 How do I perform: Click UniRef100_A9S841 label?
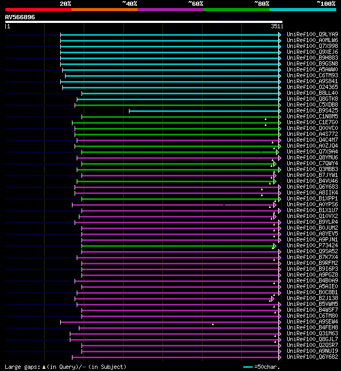pyautogui.click(x=312, y=81)
